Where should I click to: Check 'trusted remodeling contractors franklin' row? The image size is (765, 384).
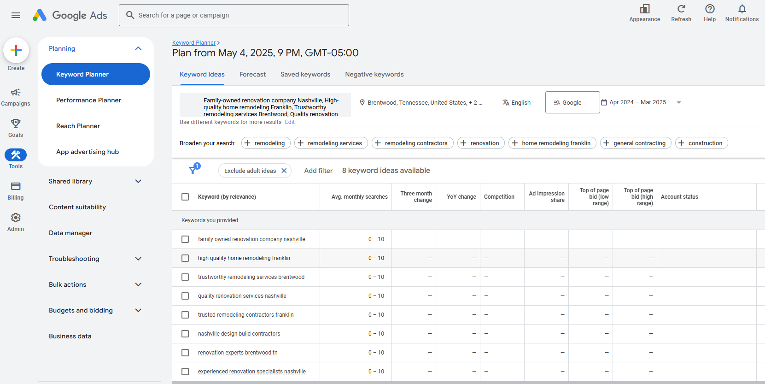(185, 315)
